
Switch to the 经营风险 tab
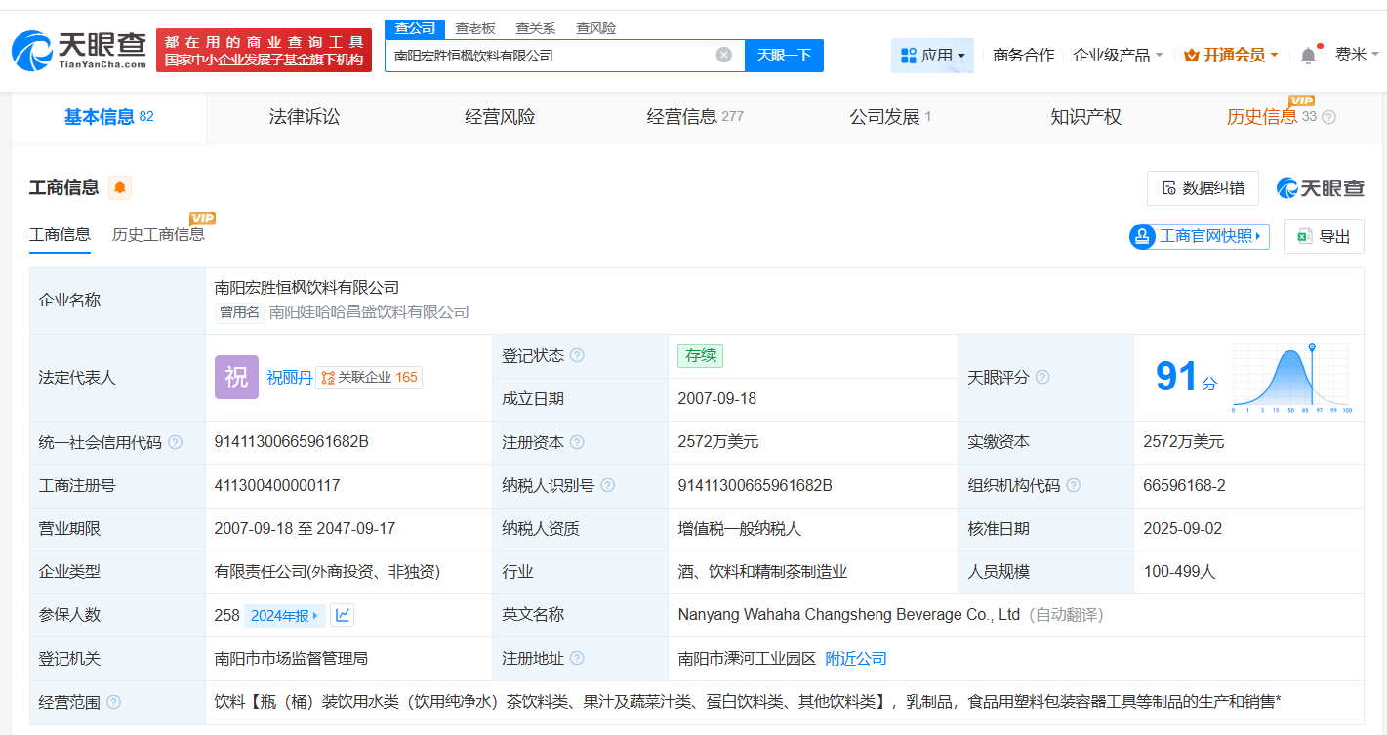click(499, 116)
